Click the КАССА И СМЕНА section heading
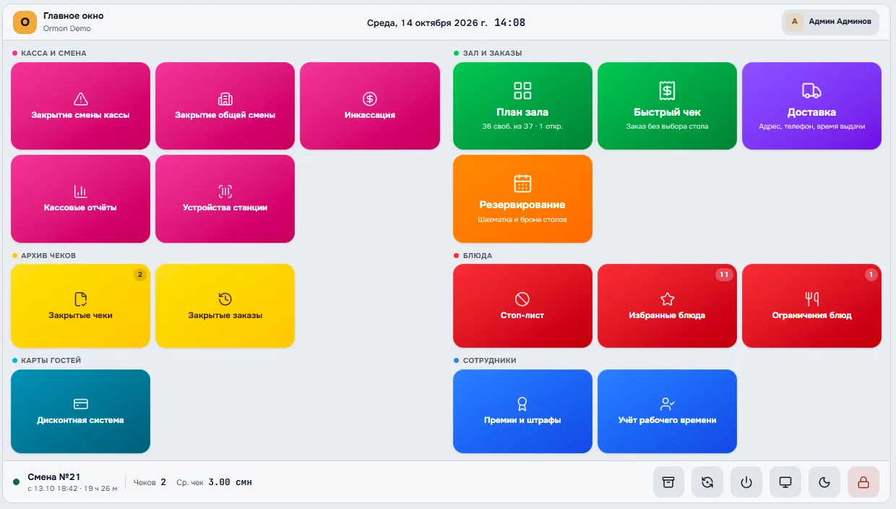Image resolution: width=896 pixels, height=509 pixels. pos(53,53)
